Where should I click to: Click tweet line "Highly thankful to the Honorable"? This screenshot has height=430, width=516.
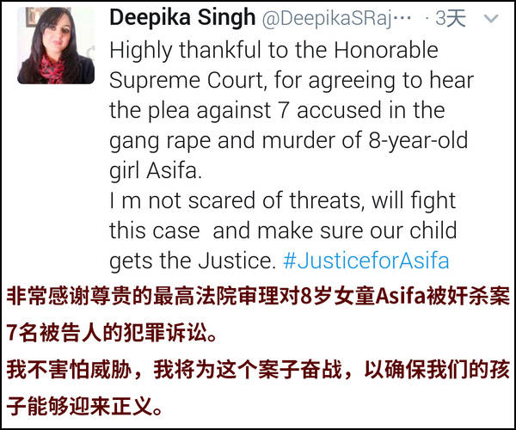coord(273,50)
